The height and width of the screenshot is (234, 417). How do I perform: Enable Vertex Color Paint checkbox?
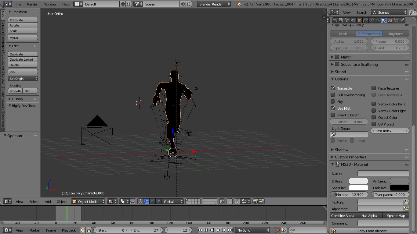point(374,104)
